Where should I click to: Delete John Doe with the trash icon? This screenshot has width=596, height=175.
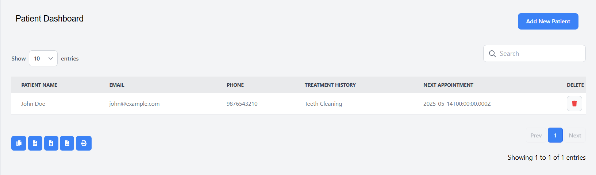tap(574, 104)
